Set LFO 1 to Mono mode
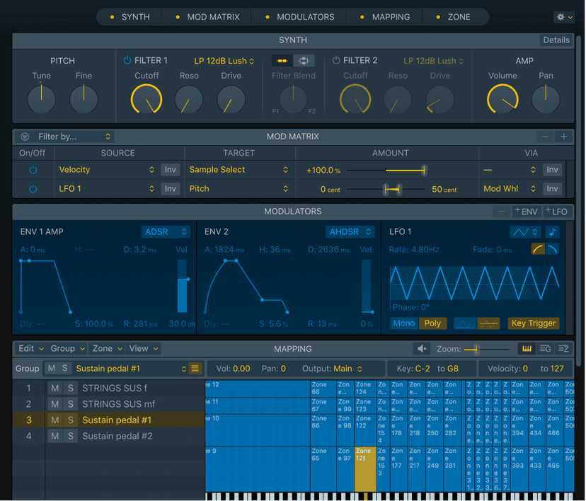This screenshot has height=501, width=586. (404, 323)
